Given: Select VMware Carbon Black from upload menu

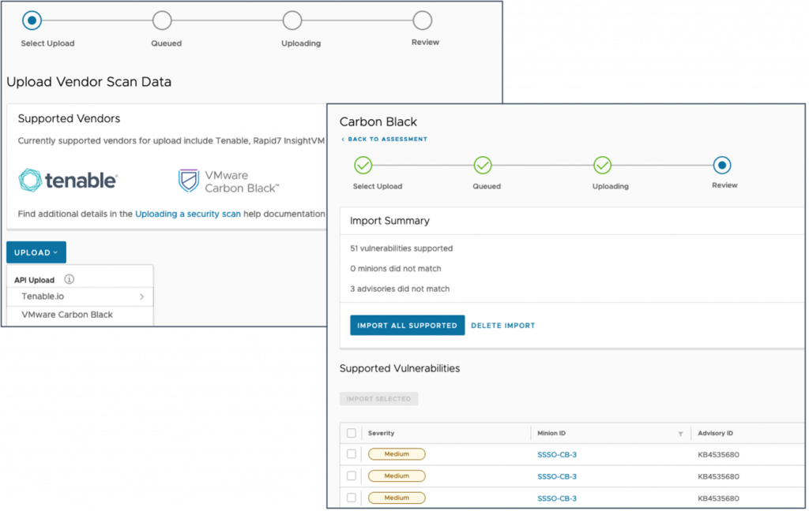Looking at the screenshot, I should 67,315.
